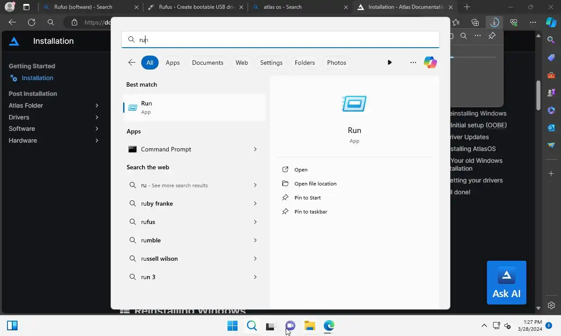Expand the rufus suggestion arrow
Screen dimensions: 561x336
pos(255,222)
